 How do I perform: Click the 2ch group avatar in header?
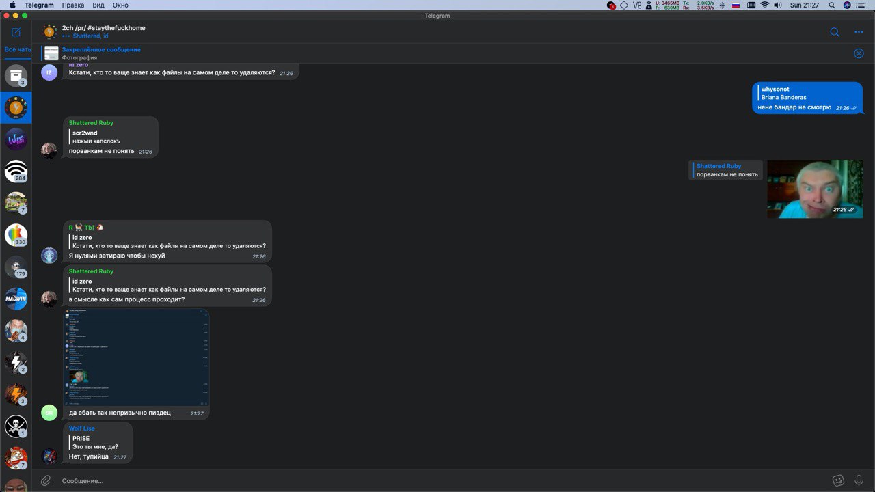[x=49, y=31]
